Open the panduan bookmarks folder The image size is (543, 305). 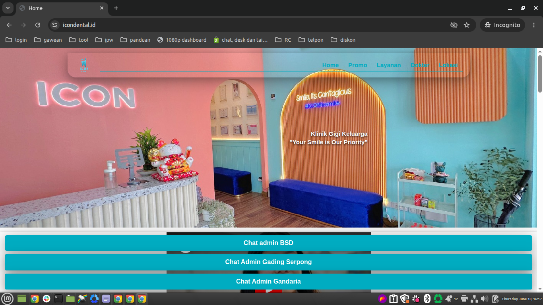pyautogui.click(x=136, y=40)
